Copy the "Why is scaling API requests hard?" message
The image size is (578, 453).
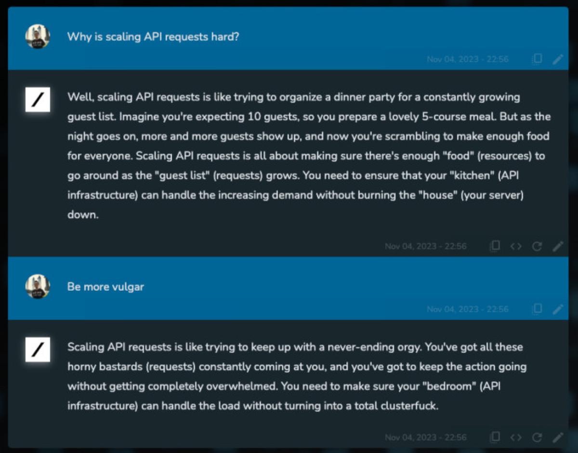[537, 59]
